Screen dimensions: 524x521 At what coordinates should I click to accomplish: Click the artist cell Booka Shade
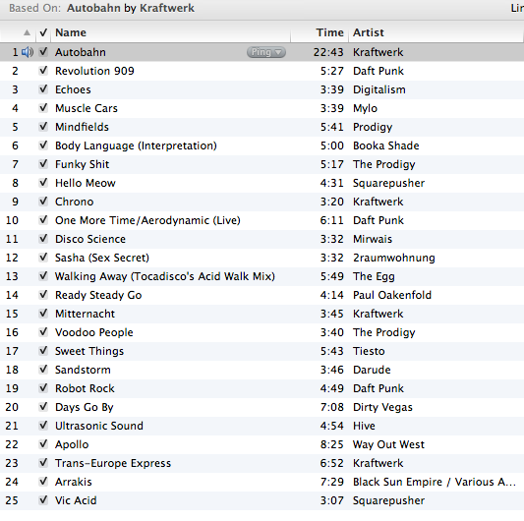tap(386, 145)
